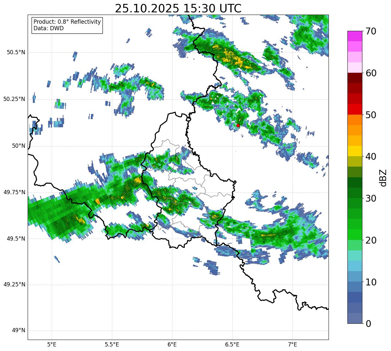This screenshot has width=391, height=351.
Task: Click the latitude label '49.75°N'
Action: [x=14, y=192]
